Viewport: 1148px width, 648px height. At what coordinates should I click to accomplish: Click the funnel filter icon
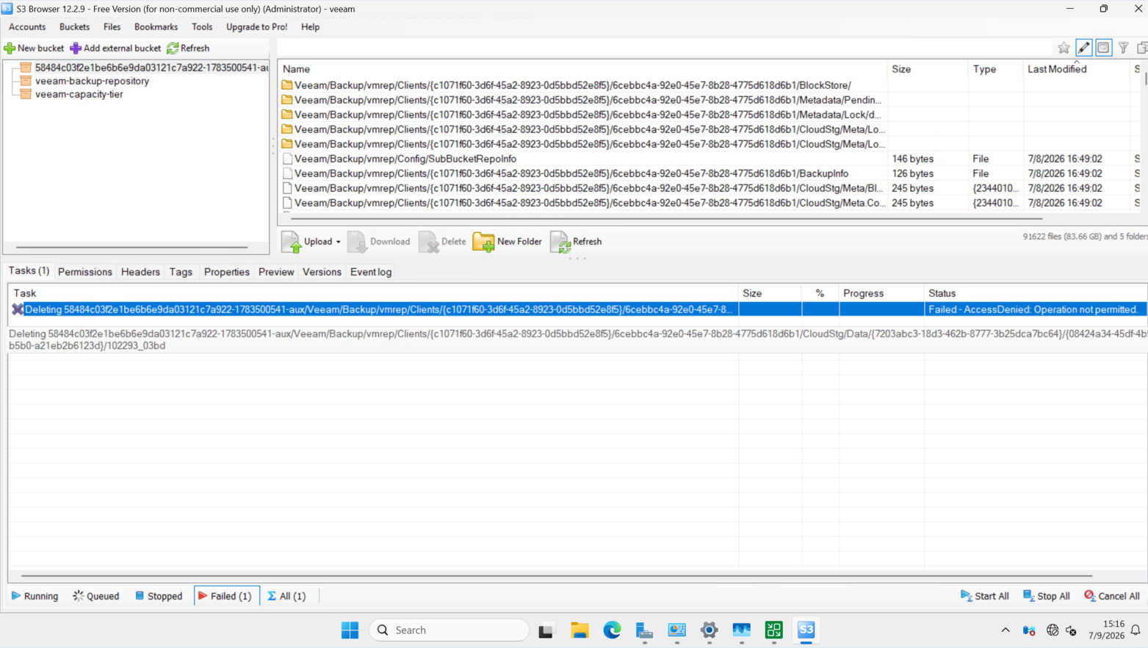(x=1123, y=48)
